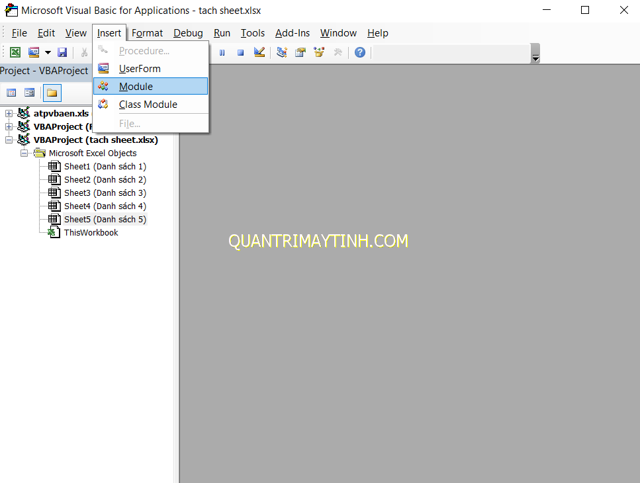Close the open Insert menu
This screenshot has width=640, height=483.
[x=109, y=33]
